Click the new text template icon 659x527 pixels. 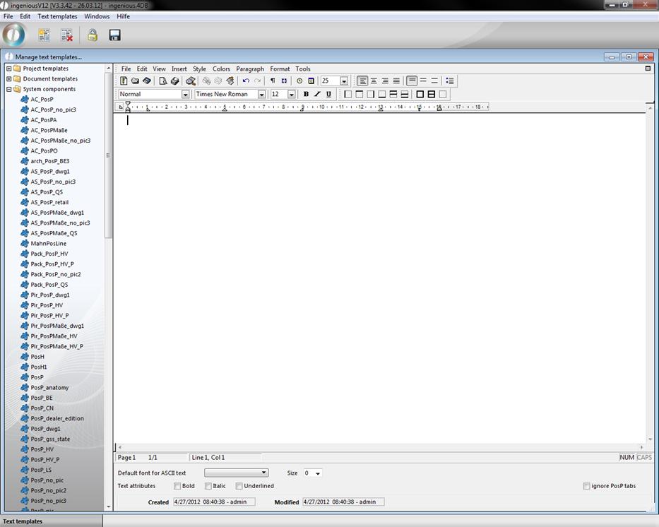[44, 35]
